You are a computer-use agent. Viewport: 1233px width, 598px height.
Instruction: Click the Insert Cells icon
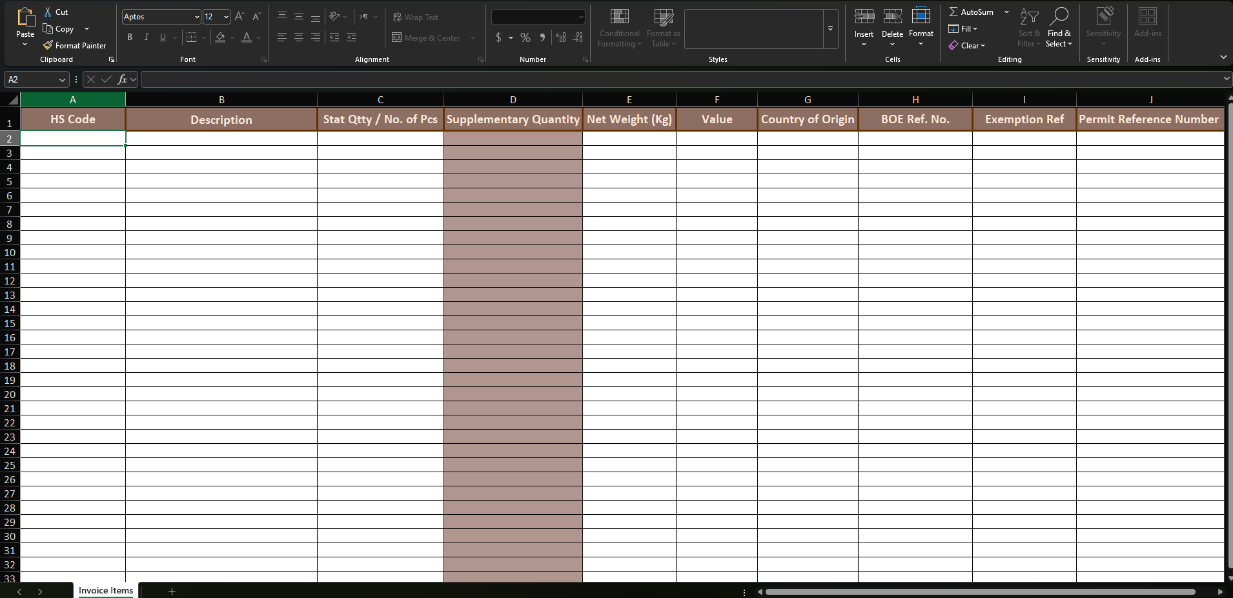[864, 17]
